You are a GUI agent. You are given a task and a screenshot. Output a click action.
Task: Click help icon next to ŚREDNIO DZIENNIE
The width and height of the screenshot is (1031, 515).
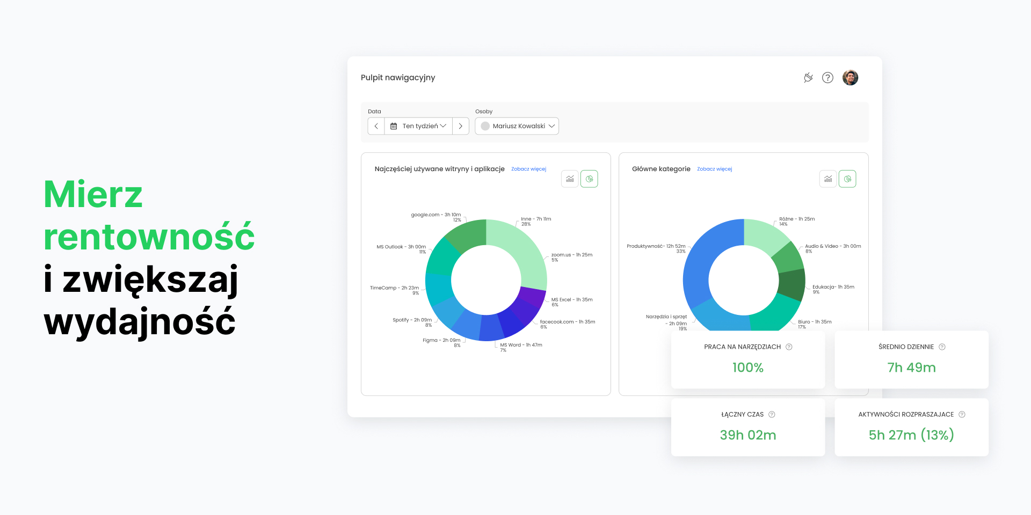coord(942,347)
